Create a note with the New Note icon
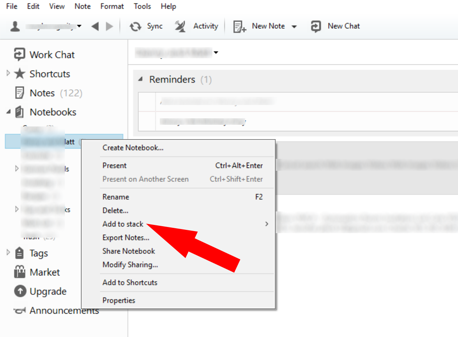 [x=238, y=26]
